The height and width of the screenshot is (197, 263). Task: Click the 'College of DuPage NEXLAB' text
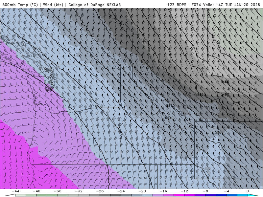pos(94,5)
